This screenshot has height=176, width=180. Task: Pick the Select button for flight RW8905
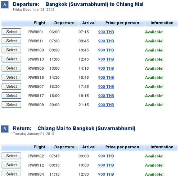(x=12, y=68)
